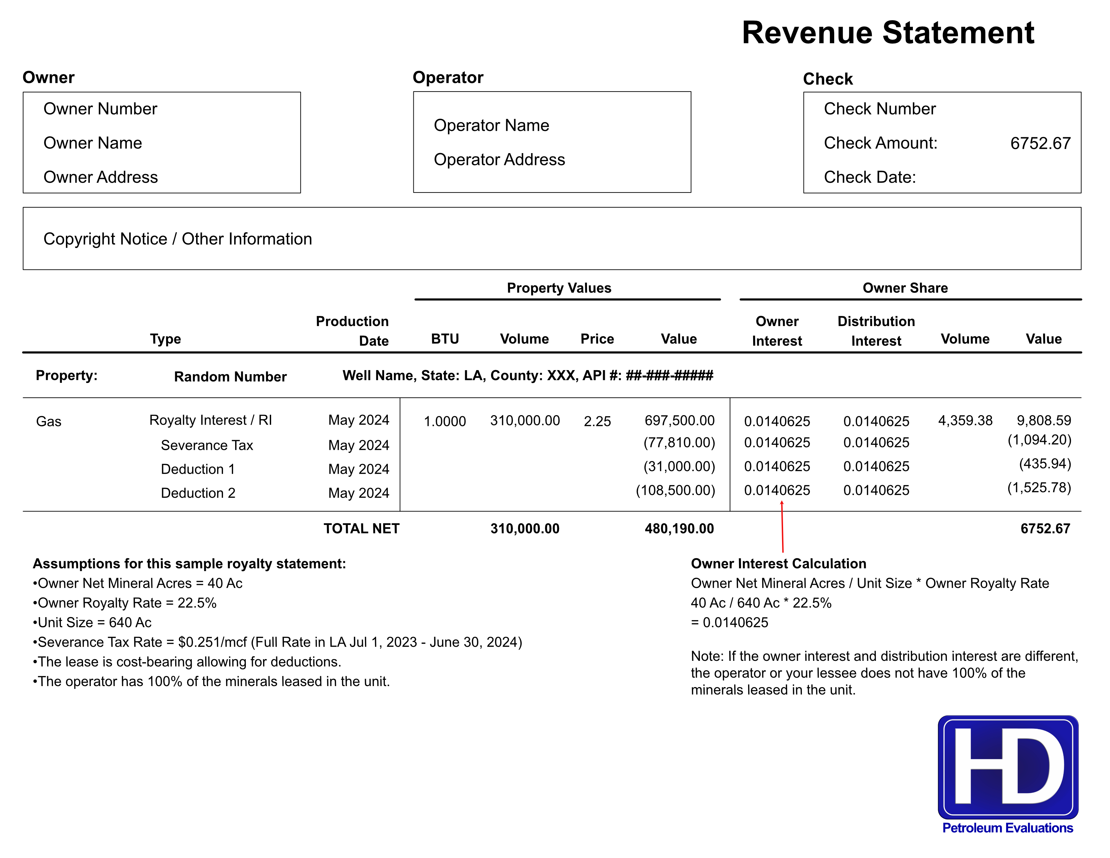
Task: Click the Revenue Statement title
Action: point(888,33)
